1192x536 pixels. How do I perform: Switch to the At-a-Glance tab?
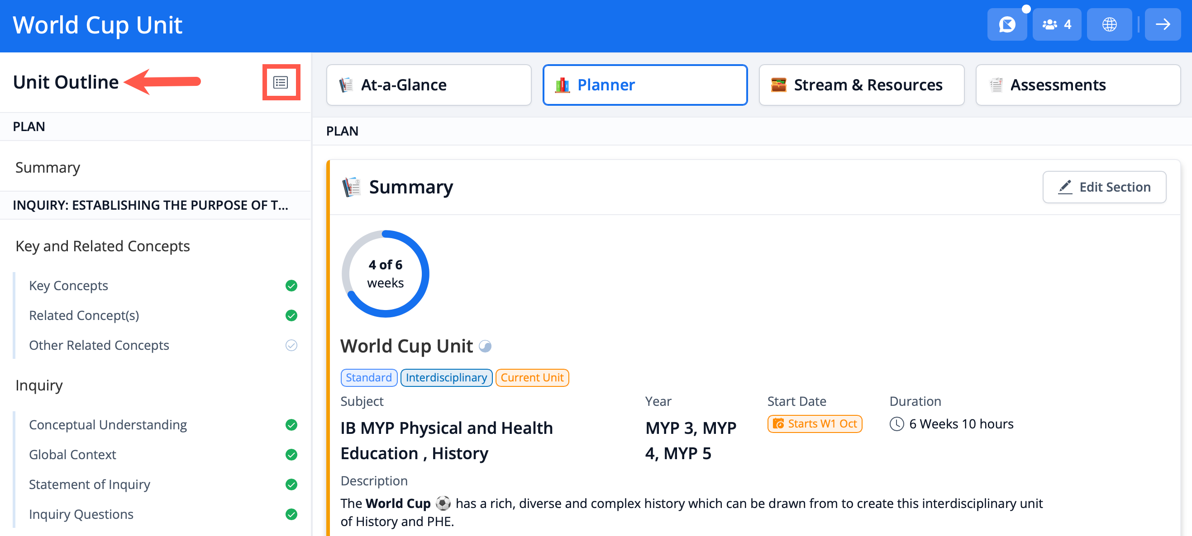click(429, 85)
